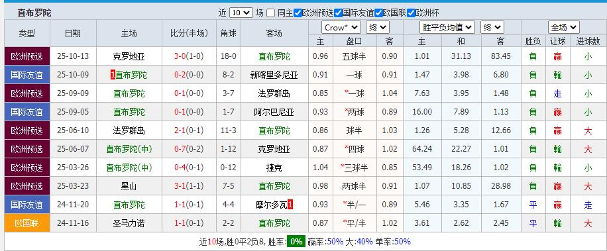Uncheck the 欧国联 filter checkbox
Image resolution: width=607 pixels, height=251 pixels.
click(x=378, y=13)
